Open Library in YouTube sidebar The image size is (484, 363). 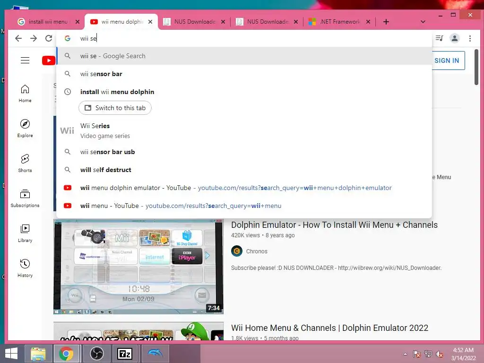(25, 233)
